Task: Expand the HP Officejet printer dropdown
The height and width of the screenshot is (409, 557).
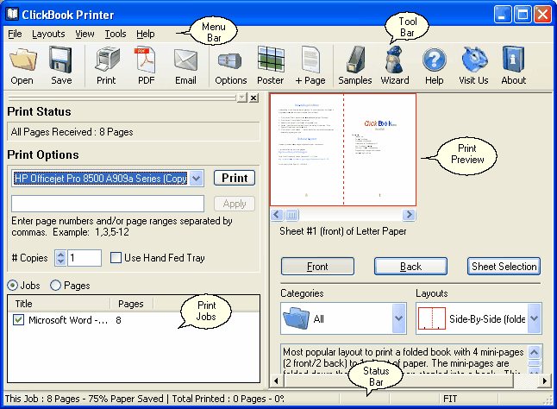Action: [x=197, y=179]
